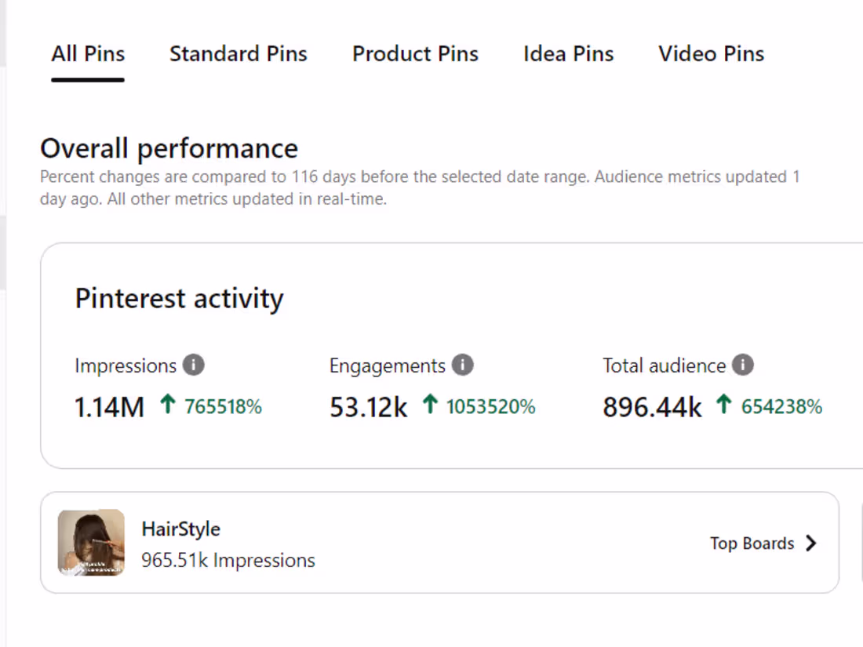
Task: Open the HairStyle board thumbnail image
Action: pos(91,543)
